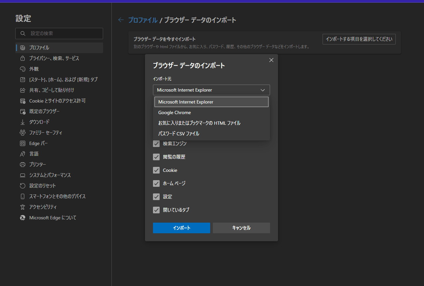Click the Profile icon in the sidebar
424x286 pixels.
click(x=23, y=48)
